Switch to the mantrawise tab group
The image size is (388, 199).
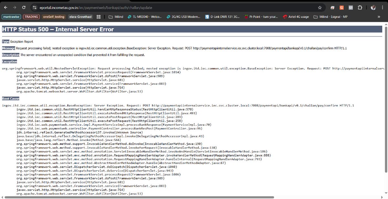click(x=11, y=17)
